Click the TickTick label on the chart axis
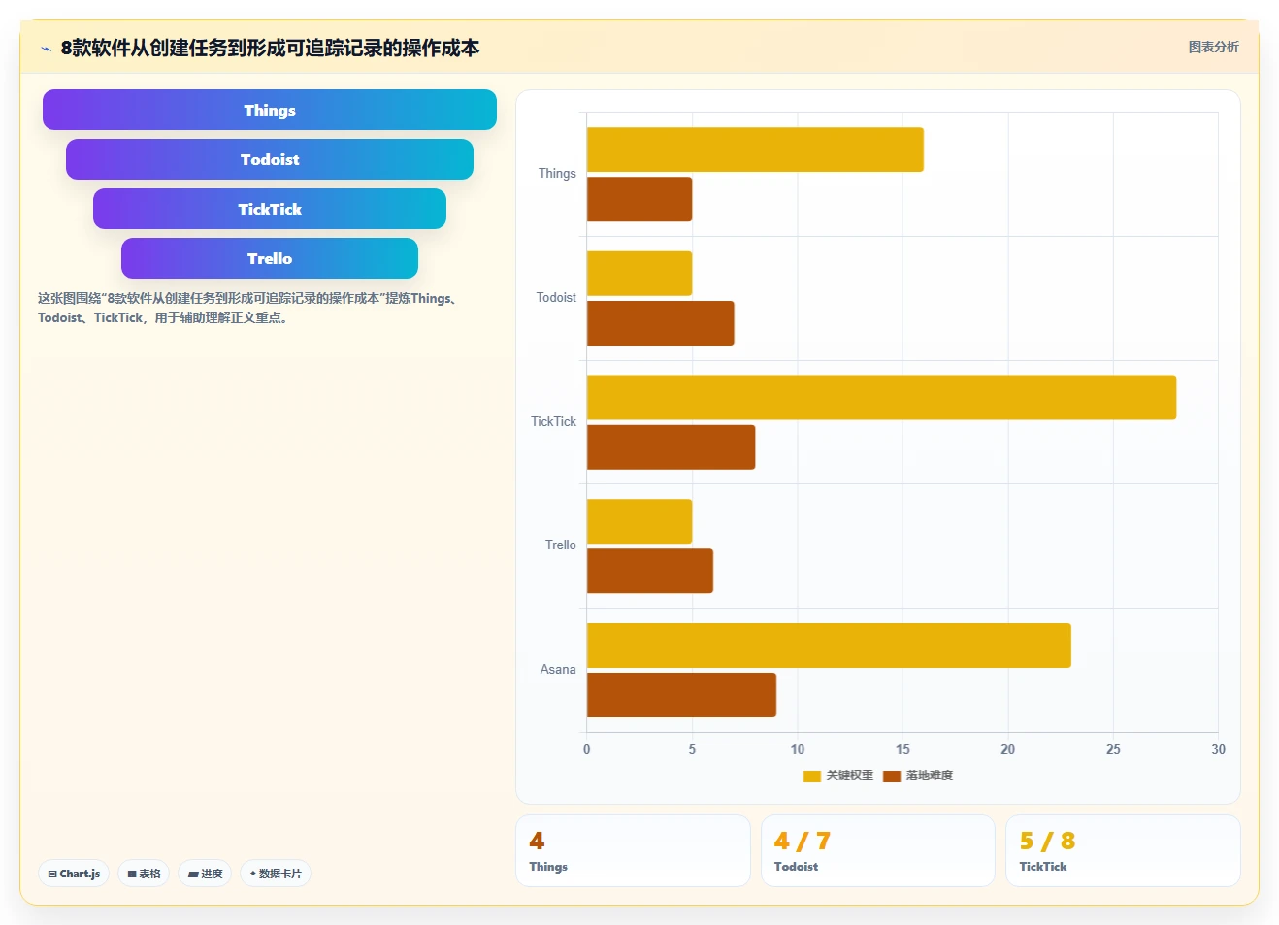Viewport: 1279px width, 925px height. (553, 421)
